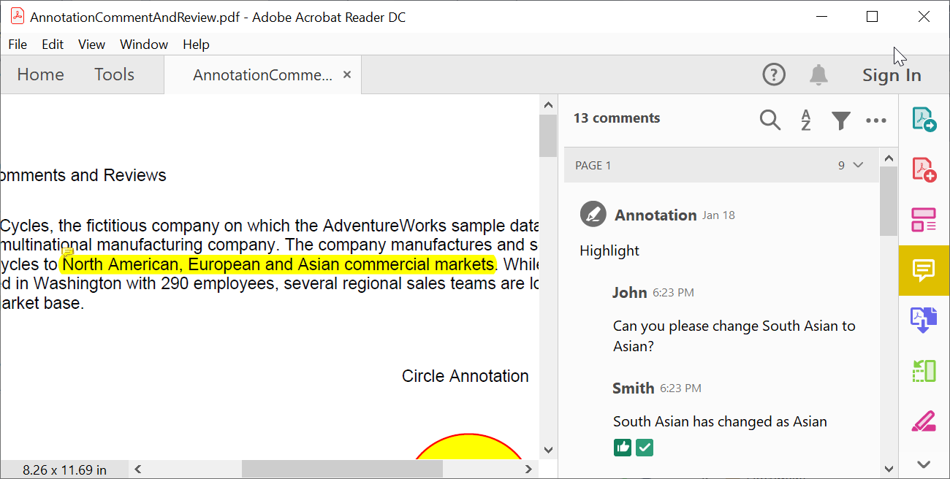The width and height of the screenshot is (950, 479).
Task: Switch to the Tools tab
Action: (x=114, y=74)
